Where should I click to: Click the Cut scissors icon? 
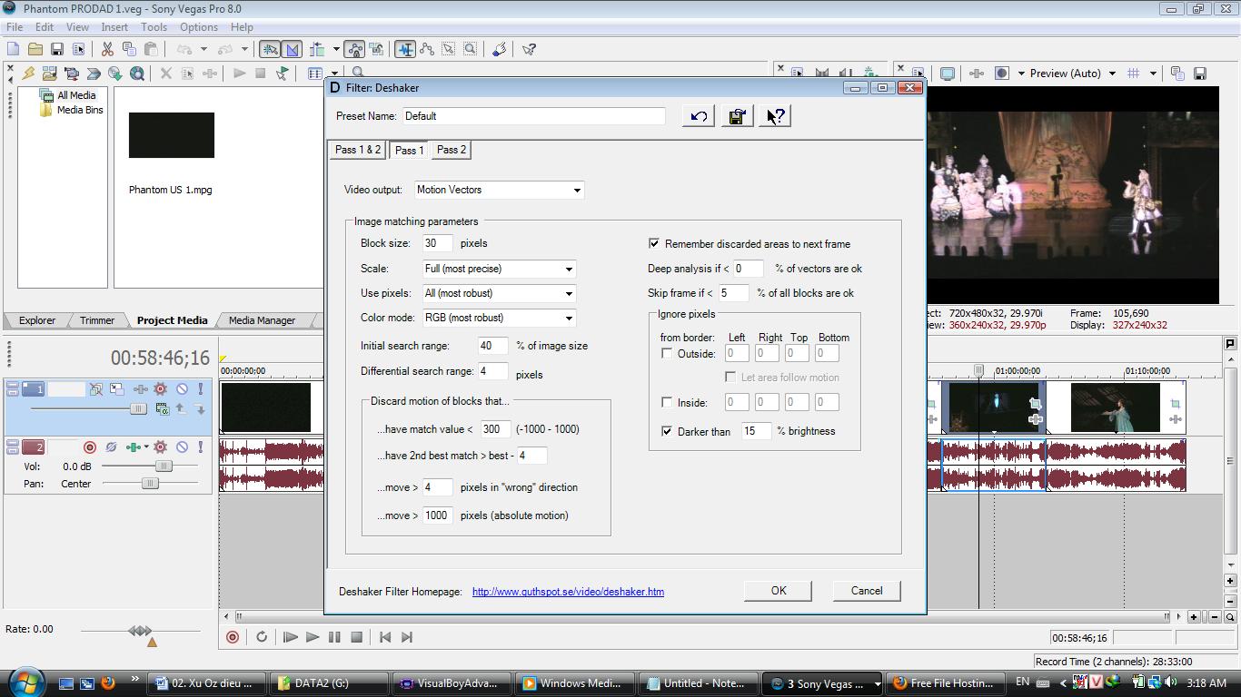coord(107,49)
